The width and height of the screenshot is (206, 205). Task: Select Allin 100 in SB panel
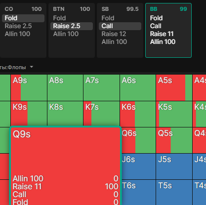click(x=114, y=42)
